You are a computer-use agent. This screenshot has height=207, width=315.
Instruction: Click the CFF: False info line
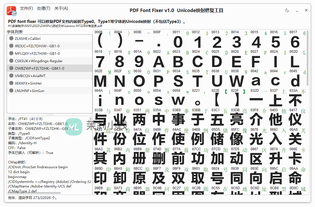coord(17,148)
